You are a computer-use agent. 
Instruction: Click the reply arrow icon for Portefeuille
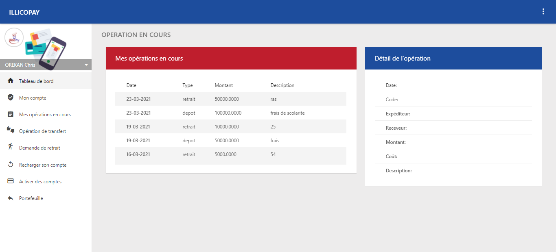click(11, 198)
